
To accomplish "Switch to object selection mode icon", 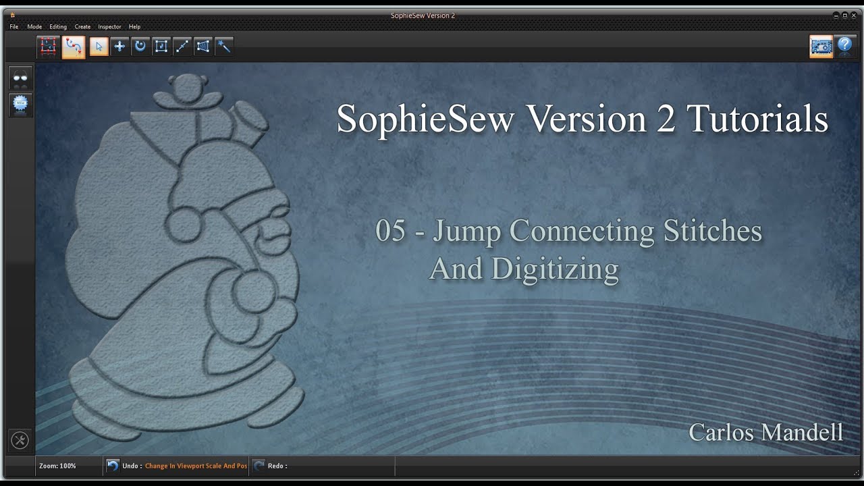I will (48, 47).
